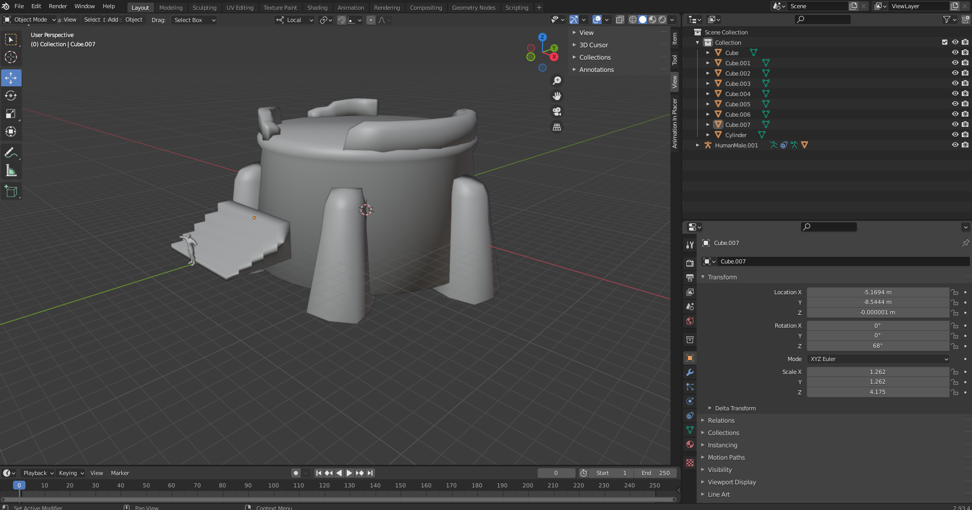
Task: Uncheck the Collection exclude checkbox
Action: 944,42
